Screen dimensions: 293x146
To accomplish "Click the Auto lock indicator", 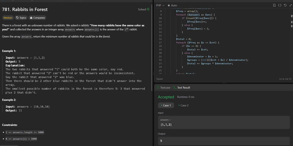I will (172, 5).
